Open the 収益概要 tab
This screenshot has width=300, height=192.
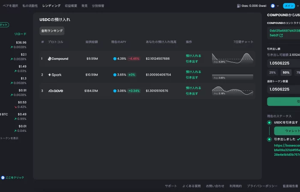[71, 6]
